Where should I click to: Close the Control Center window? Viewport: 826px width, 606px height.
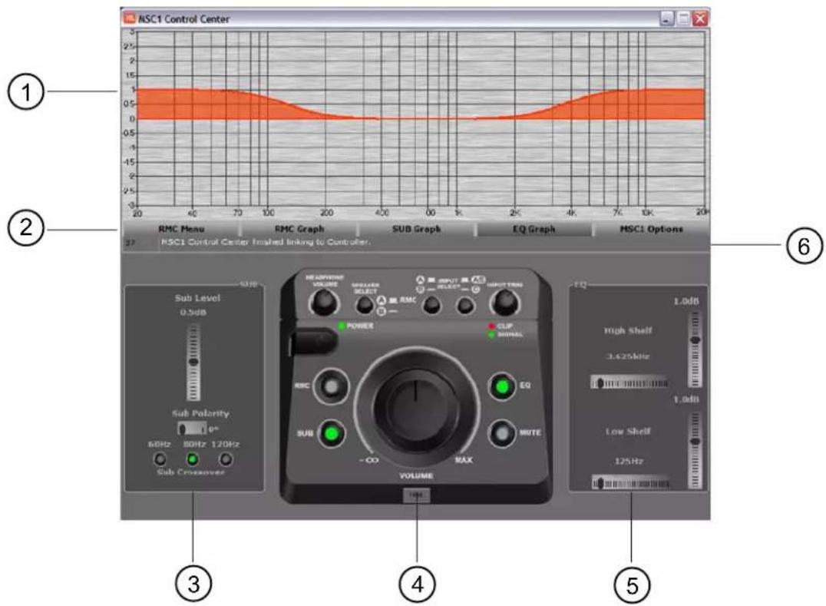[700, 19]
